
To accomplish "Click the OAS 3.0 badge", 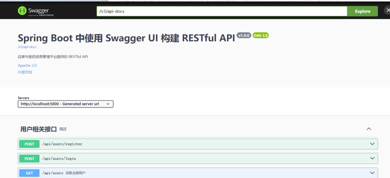I will click(x=261, y=35).
